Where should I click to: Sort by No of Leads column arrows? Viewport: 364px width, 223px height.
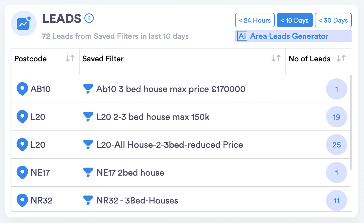pyautogui.click(x=341, y=59)
